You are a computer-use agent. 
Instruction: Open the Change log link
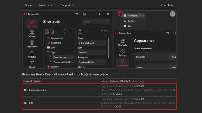(138, 81)
